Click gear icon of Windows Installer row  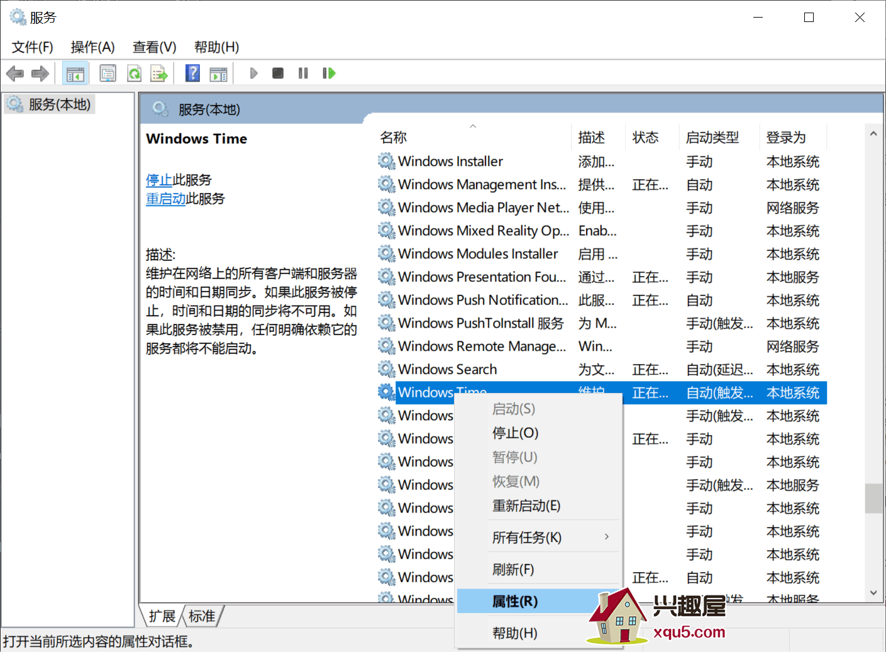386,162
